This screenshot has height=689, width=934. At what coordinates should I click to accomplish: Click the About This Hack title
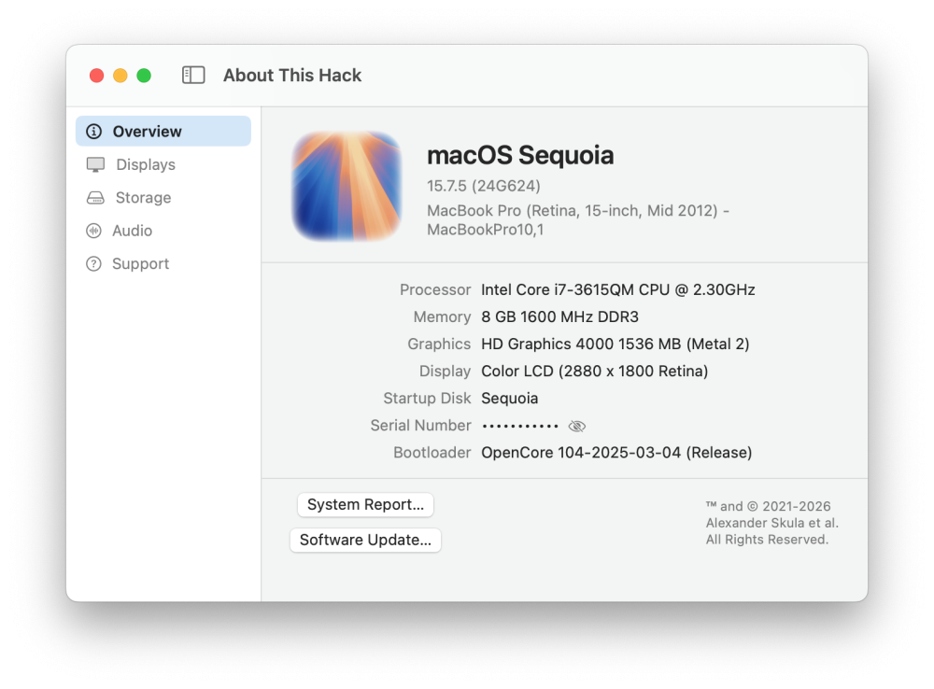pyautogui.click(x=292, y=76)
